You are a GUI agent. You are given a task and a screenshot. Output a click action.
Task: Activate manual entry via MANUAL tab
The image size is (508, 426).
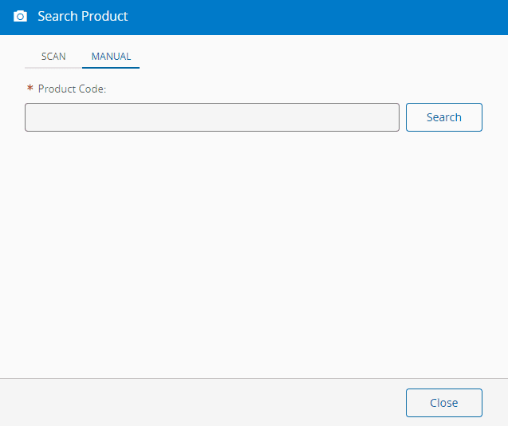click(111, 57)
